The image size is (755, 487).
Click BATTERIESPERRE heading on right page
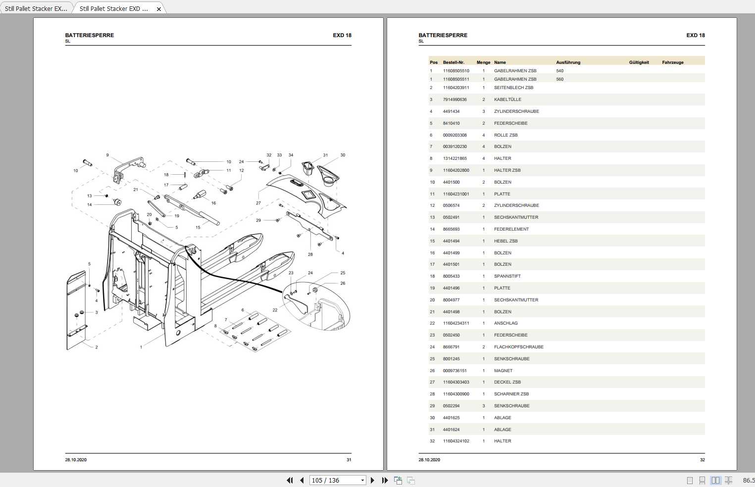tap(443, 35)
